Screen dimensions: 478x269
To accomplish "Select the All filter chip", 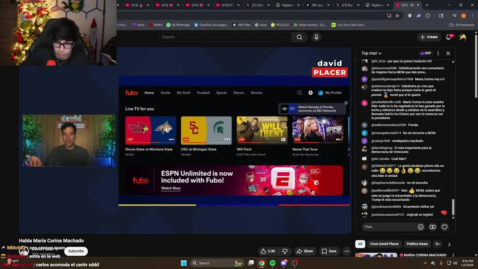I will [360, 244].
